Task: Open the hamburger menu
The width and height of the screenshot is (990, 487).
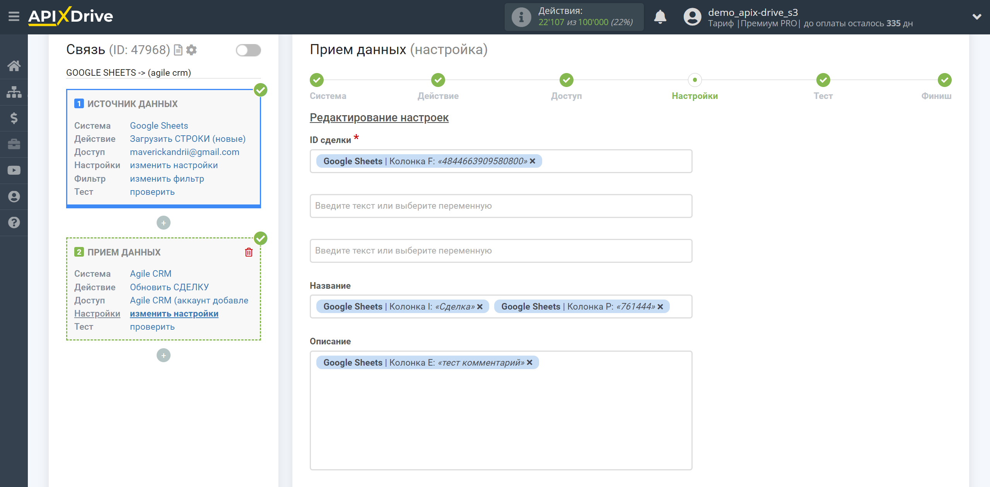Action: pyautogui.click(x=14, y=17)
